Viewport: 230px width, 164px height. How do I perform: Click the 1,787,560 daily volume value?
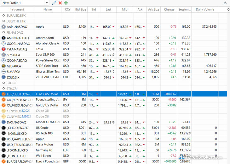[x=210, y=55]
